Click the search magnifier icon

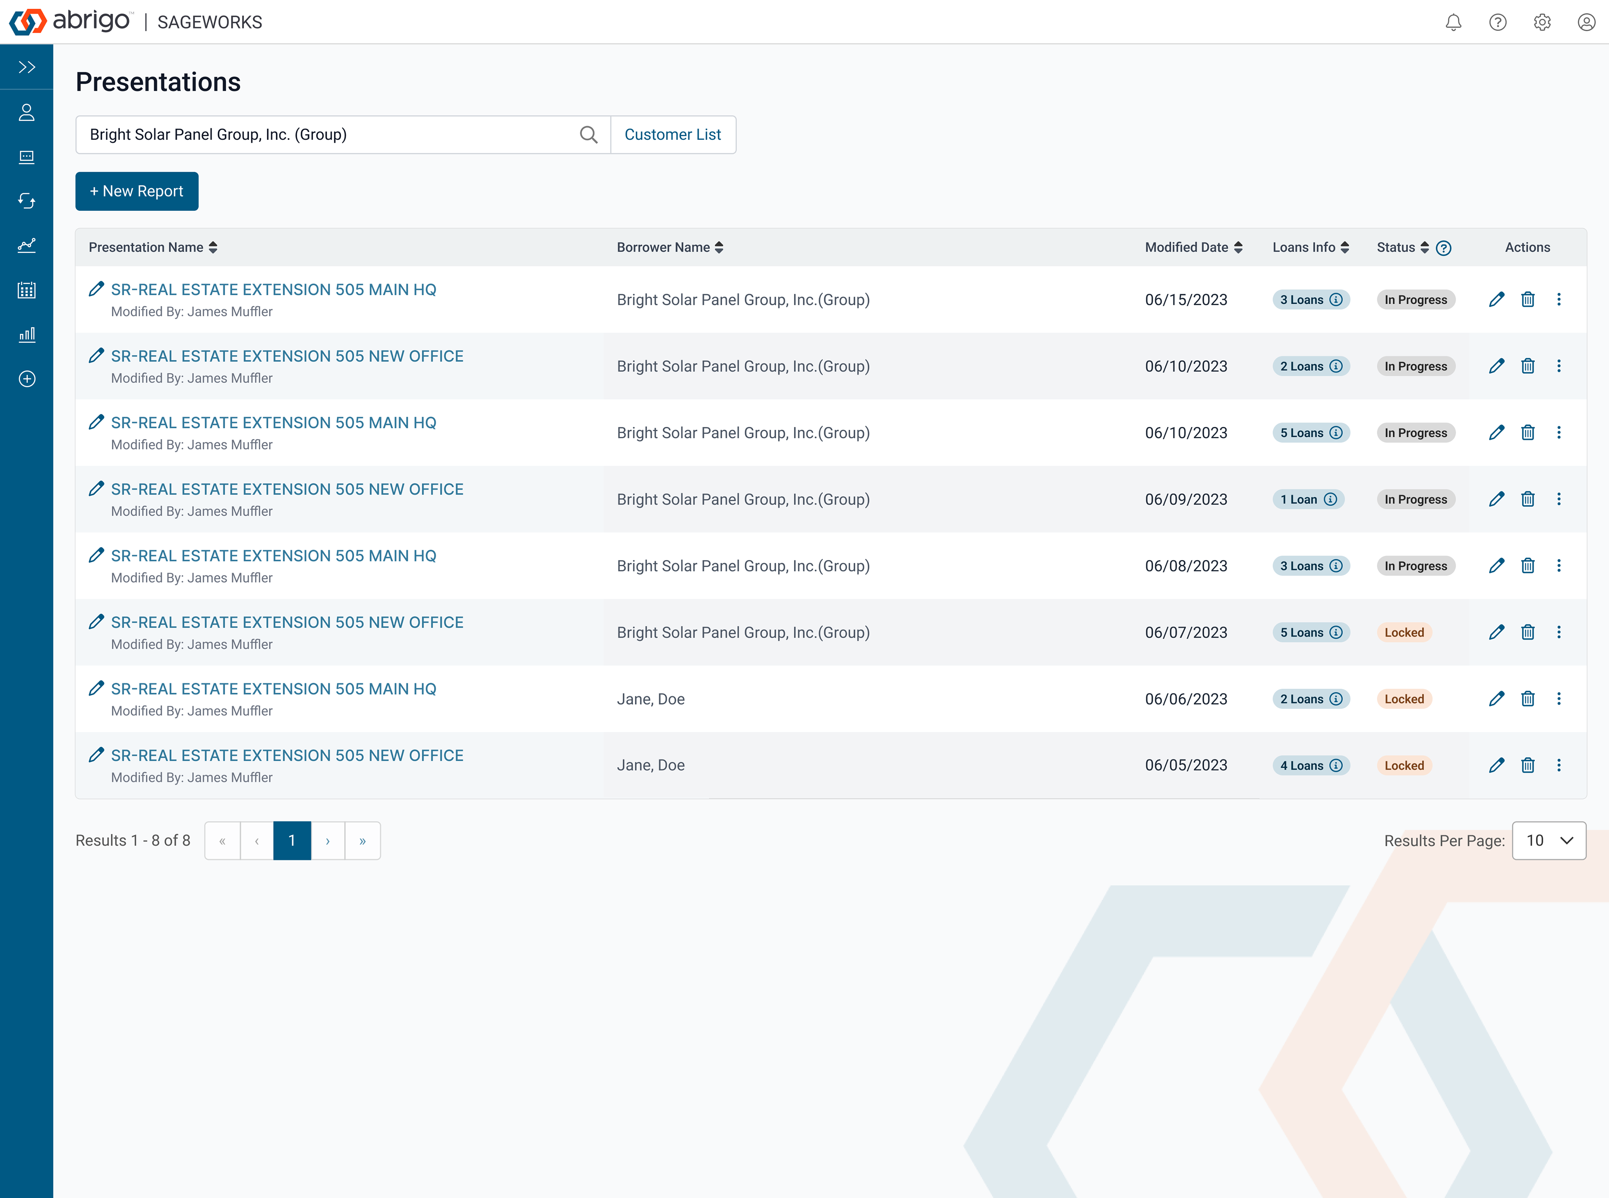(588, 135)
